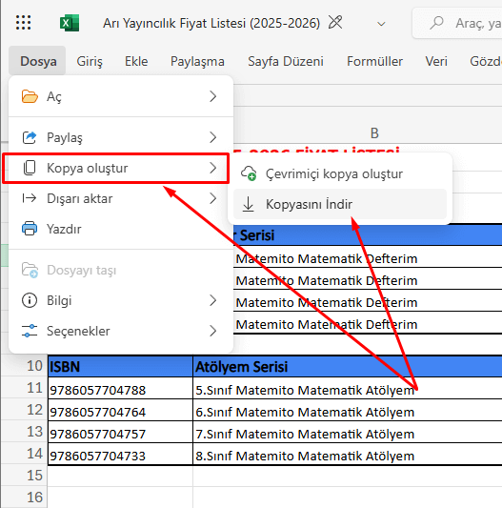The height and width of the screenshot is (508, 502).
Task: Select the Yazdır menu entry
Action: coord(121,229)
